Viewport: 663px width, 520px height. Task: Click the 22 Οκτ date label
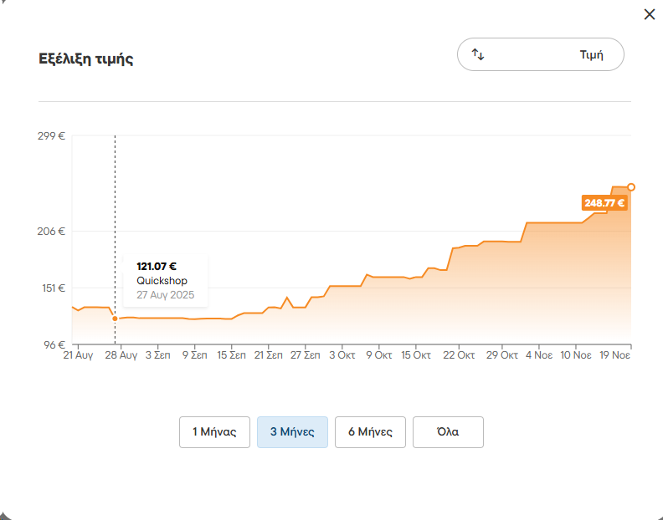click(459, 355)
